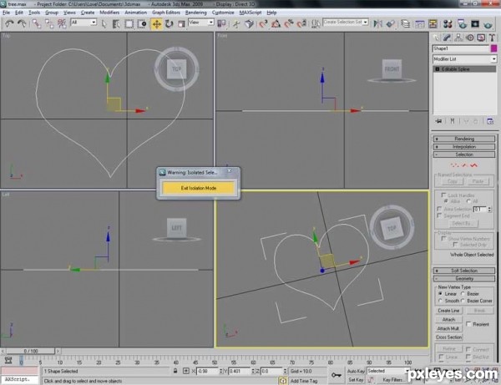Viewport: 501px width, 385px height.
Task: Toggle Select and Manipulate mode
Action: [x=236, y=23]
